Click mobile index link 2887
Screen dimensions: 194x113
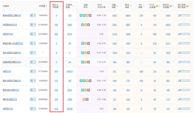128,25
